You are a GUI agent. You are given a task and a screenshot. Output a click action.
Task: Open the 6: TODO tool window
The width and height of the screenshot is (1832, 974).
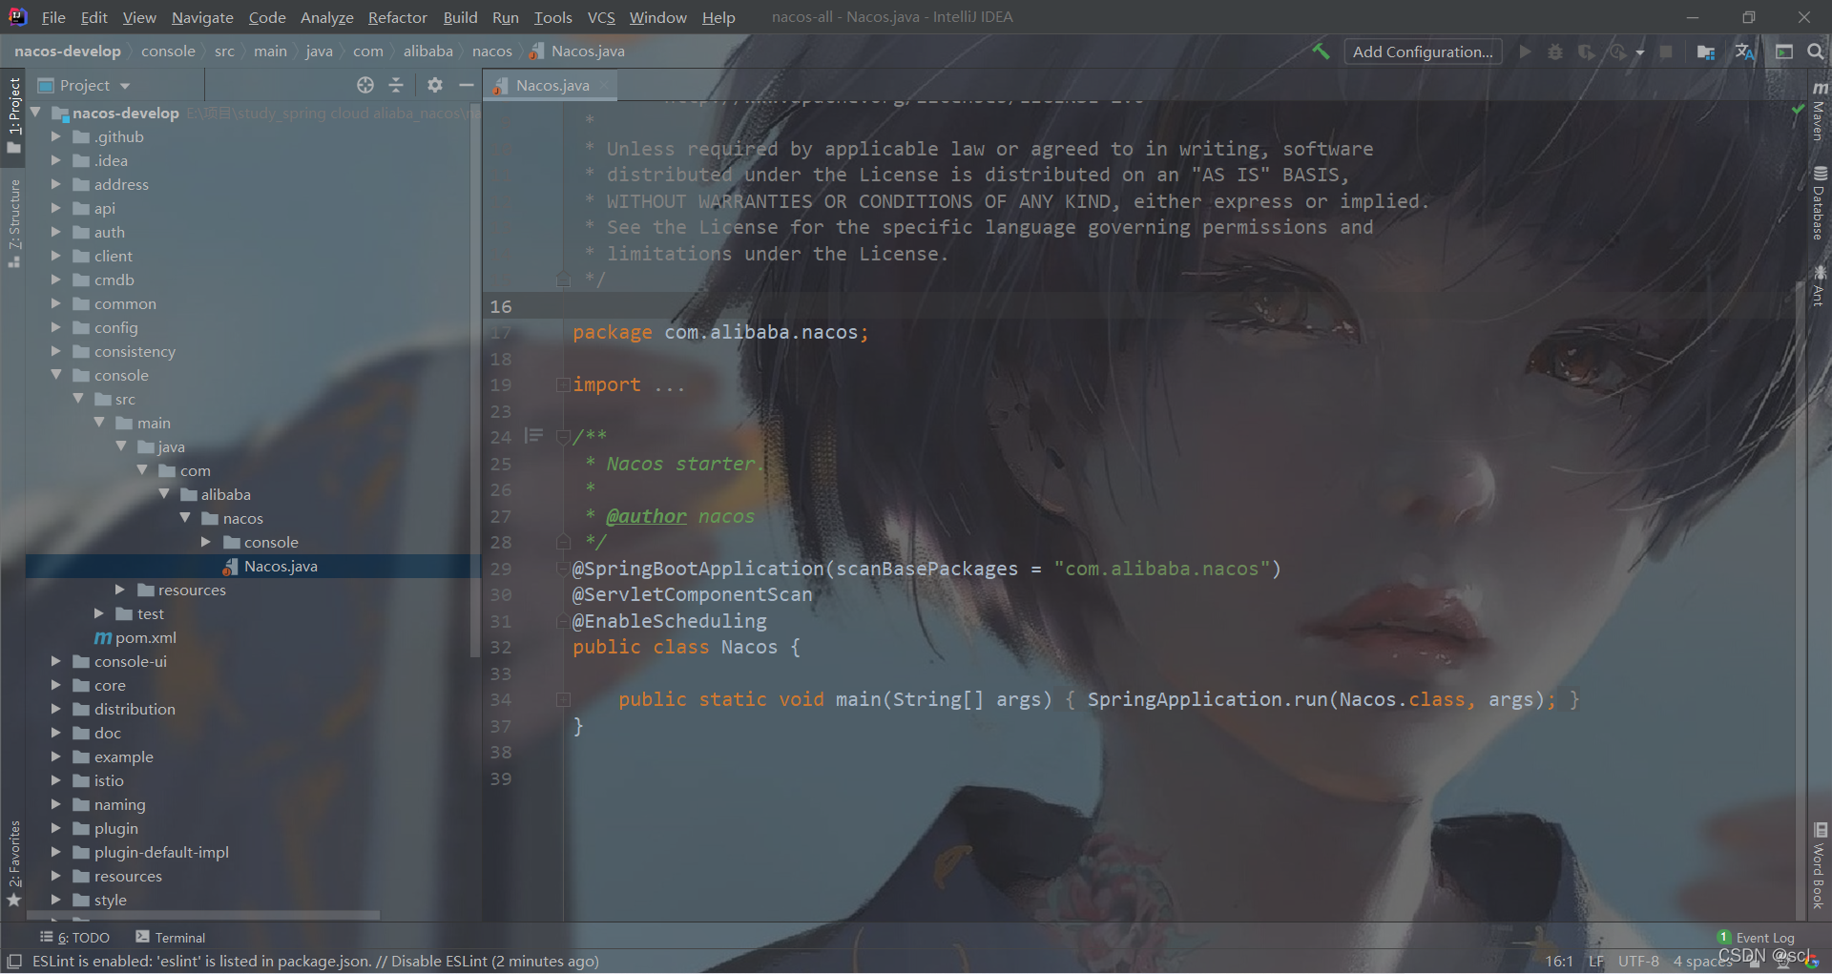pos(75,938)
